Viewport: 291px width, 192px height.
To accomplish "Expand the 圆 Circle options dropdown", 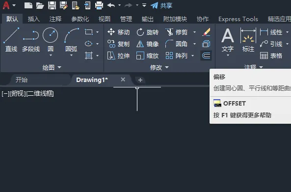I will (x=51, y=55).
